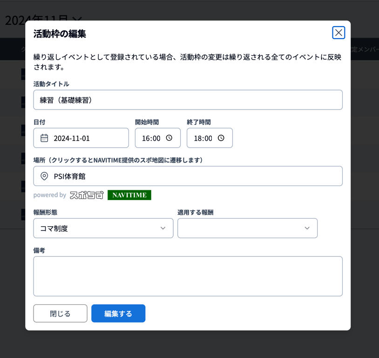Screen dimensions: 379x358
Task: Click the green NAVITIME logo
Action: point(129,195)
